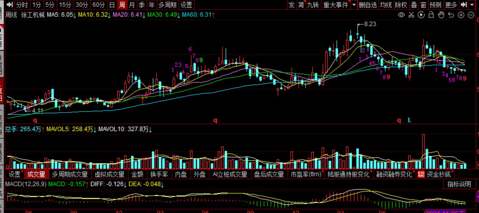Select the 盘后成交量 indicator tab
Image resolution: width=479 pixels, height=213 pixels.
tap(269, 174)
